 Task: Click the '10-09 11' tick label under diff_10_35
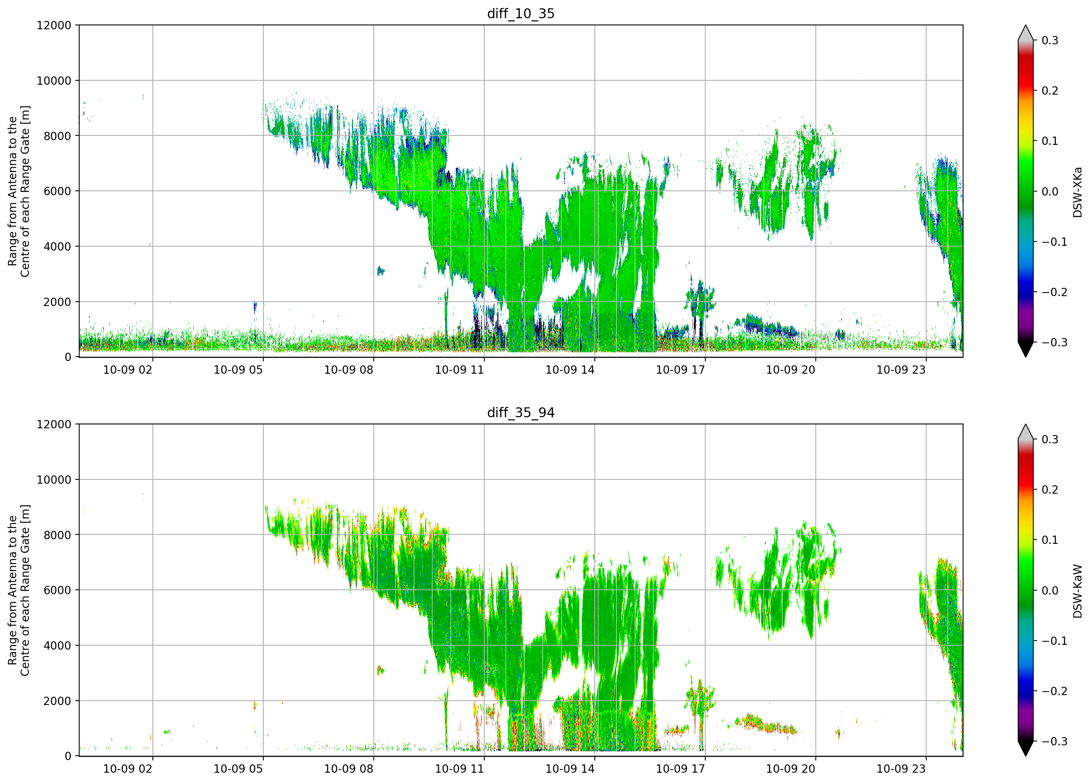(x=459, y=370)
